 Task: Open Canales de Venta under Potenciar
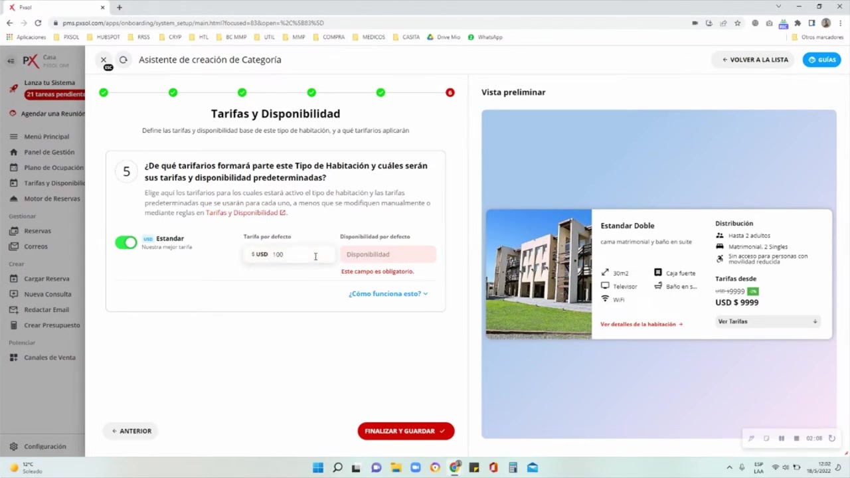click(49, 357)
